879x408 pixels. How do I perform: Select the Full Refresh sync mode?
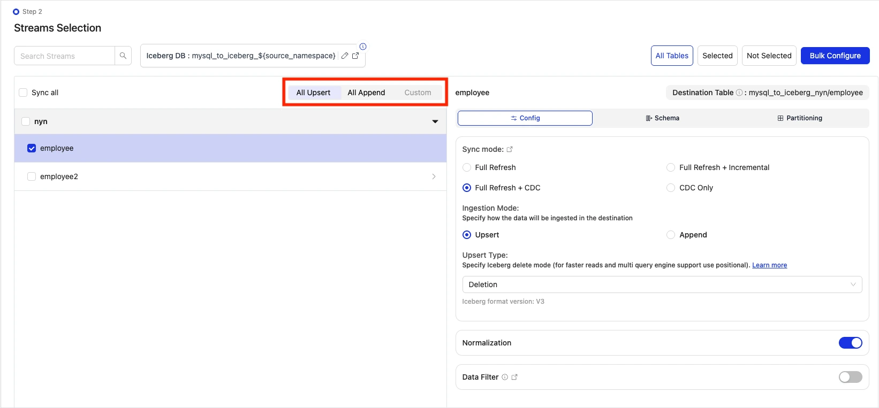pos(467,167)
